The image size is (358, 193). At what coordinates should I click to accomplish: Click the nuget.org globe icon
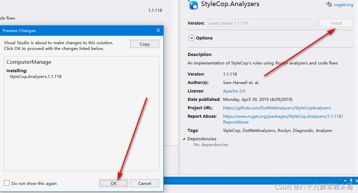[x=329, y=4]
